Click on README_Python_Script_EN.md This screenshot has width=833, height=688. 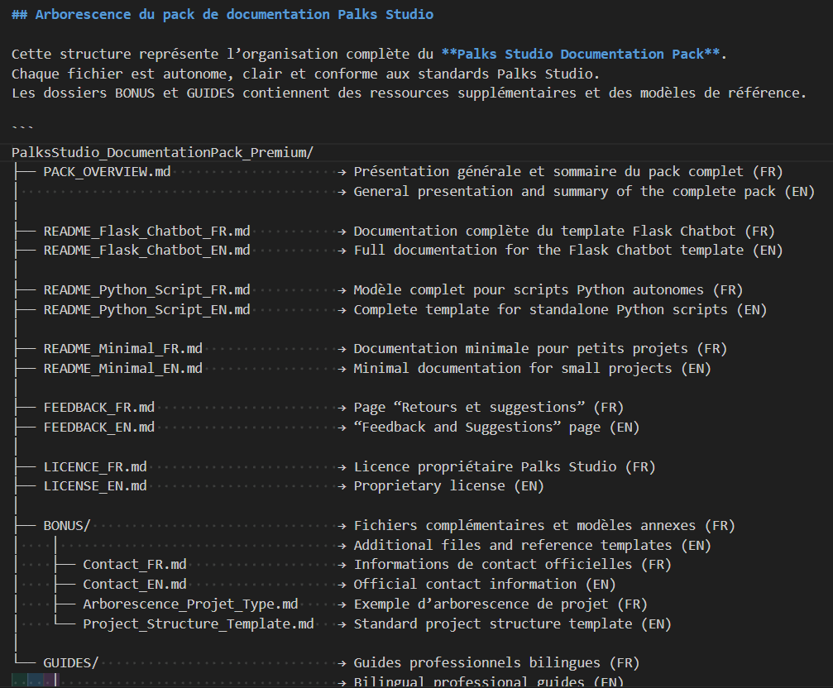pyautogui.click(x=146, y=309)
